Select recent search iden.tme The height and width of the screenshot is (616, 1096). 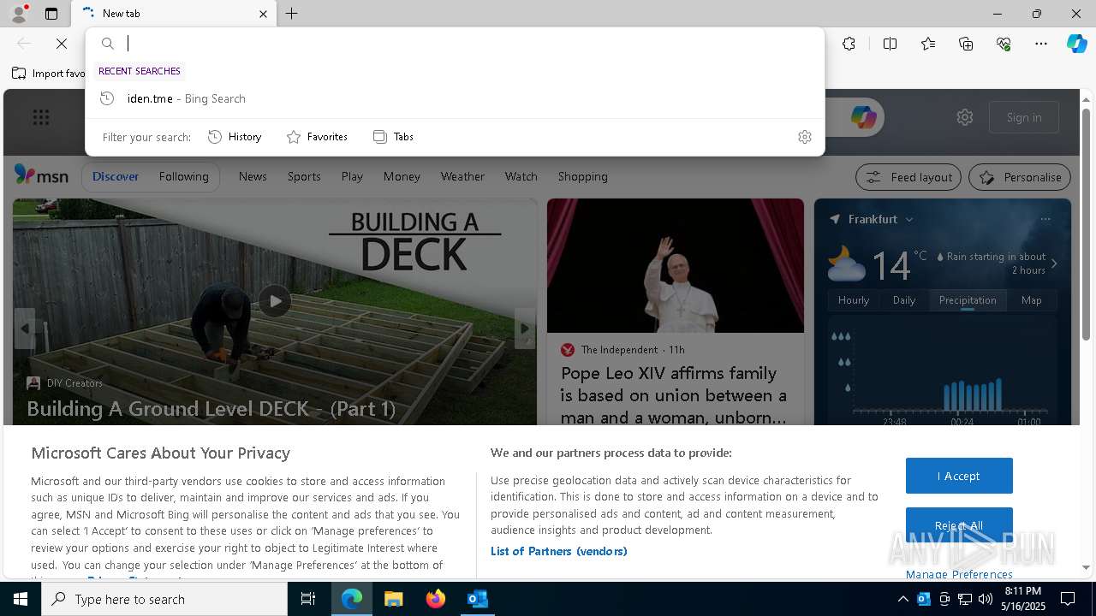point(455,98)
